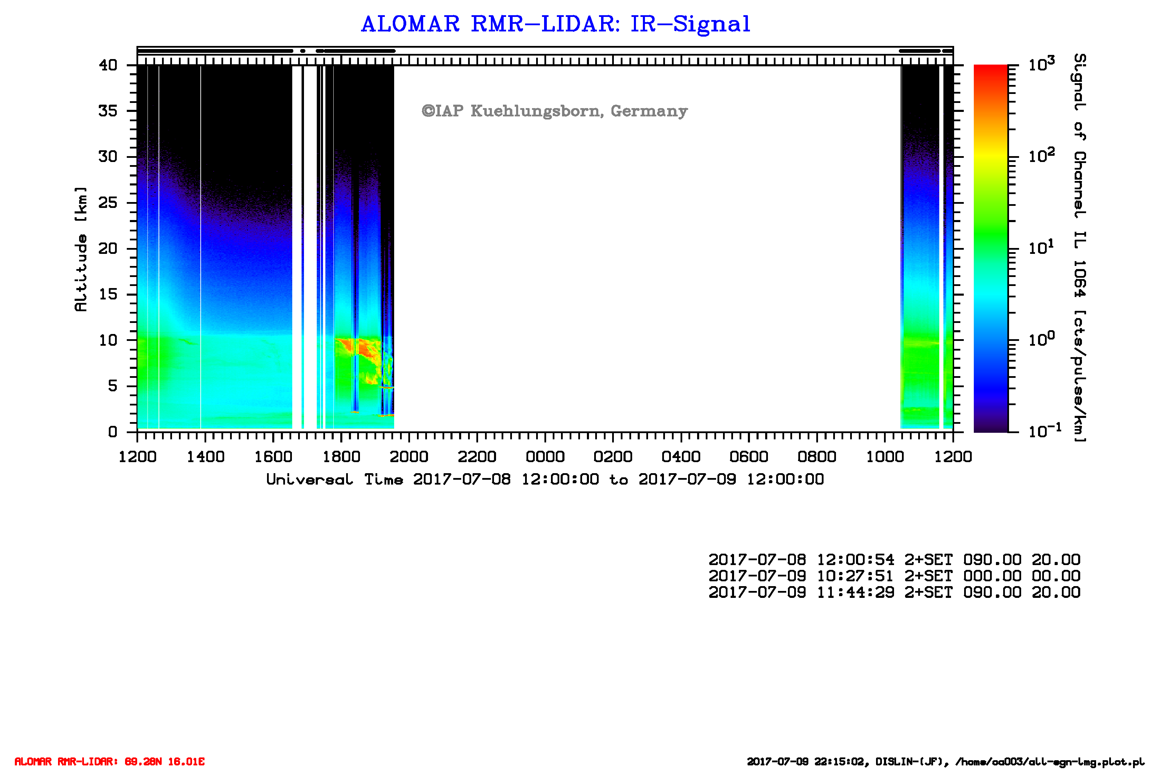Click the log line 2017-07-09 10:27:51
The width and height of the screenshot is (1160, 783).
(894, 576)
